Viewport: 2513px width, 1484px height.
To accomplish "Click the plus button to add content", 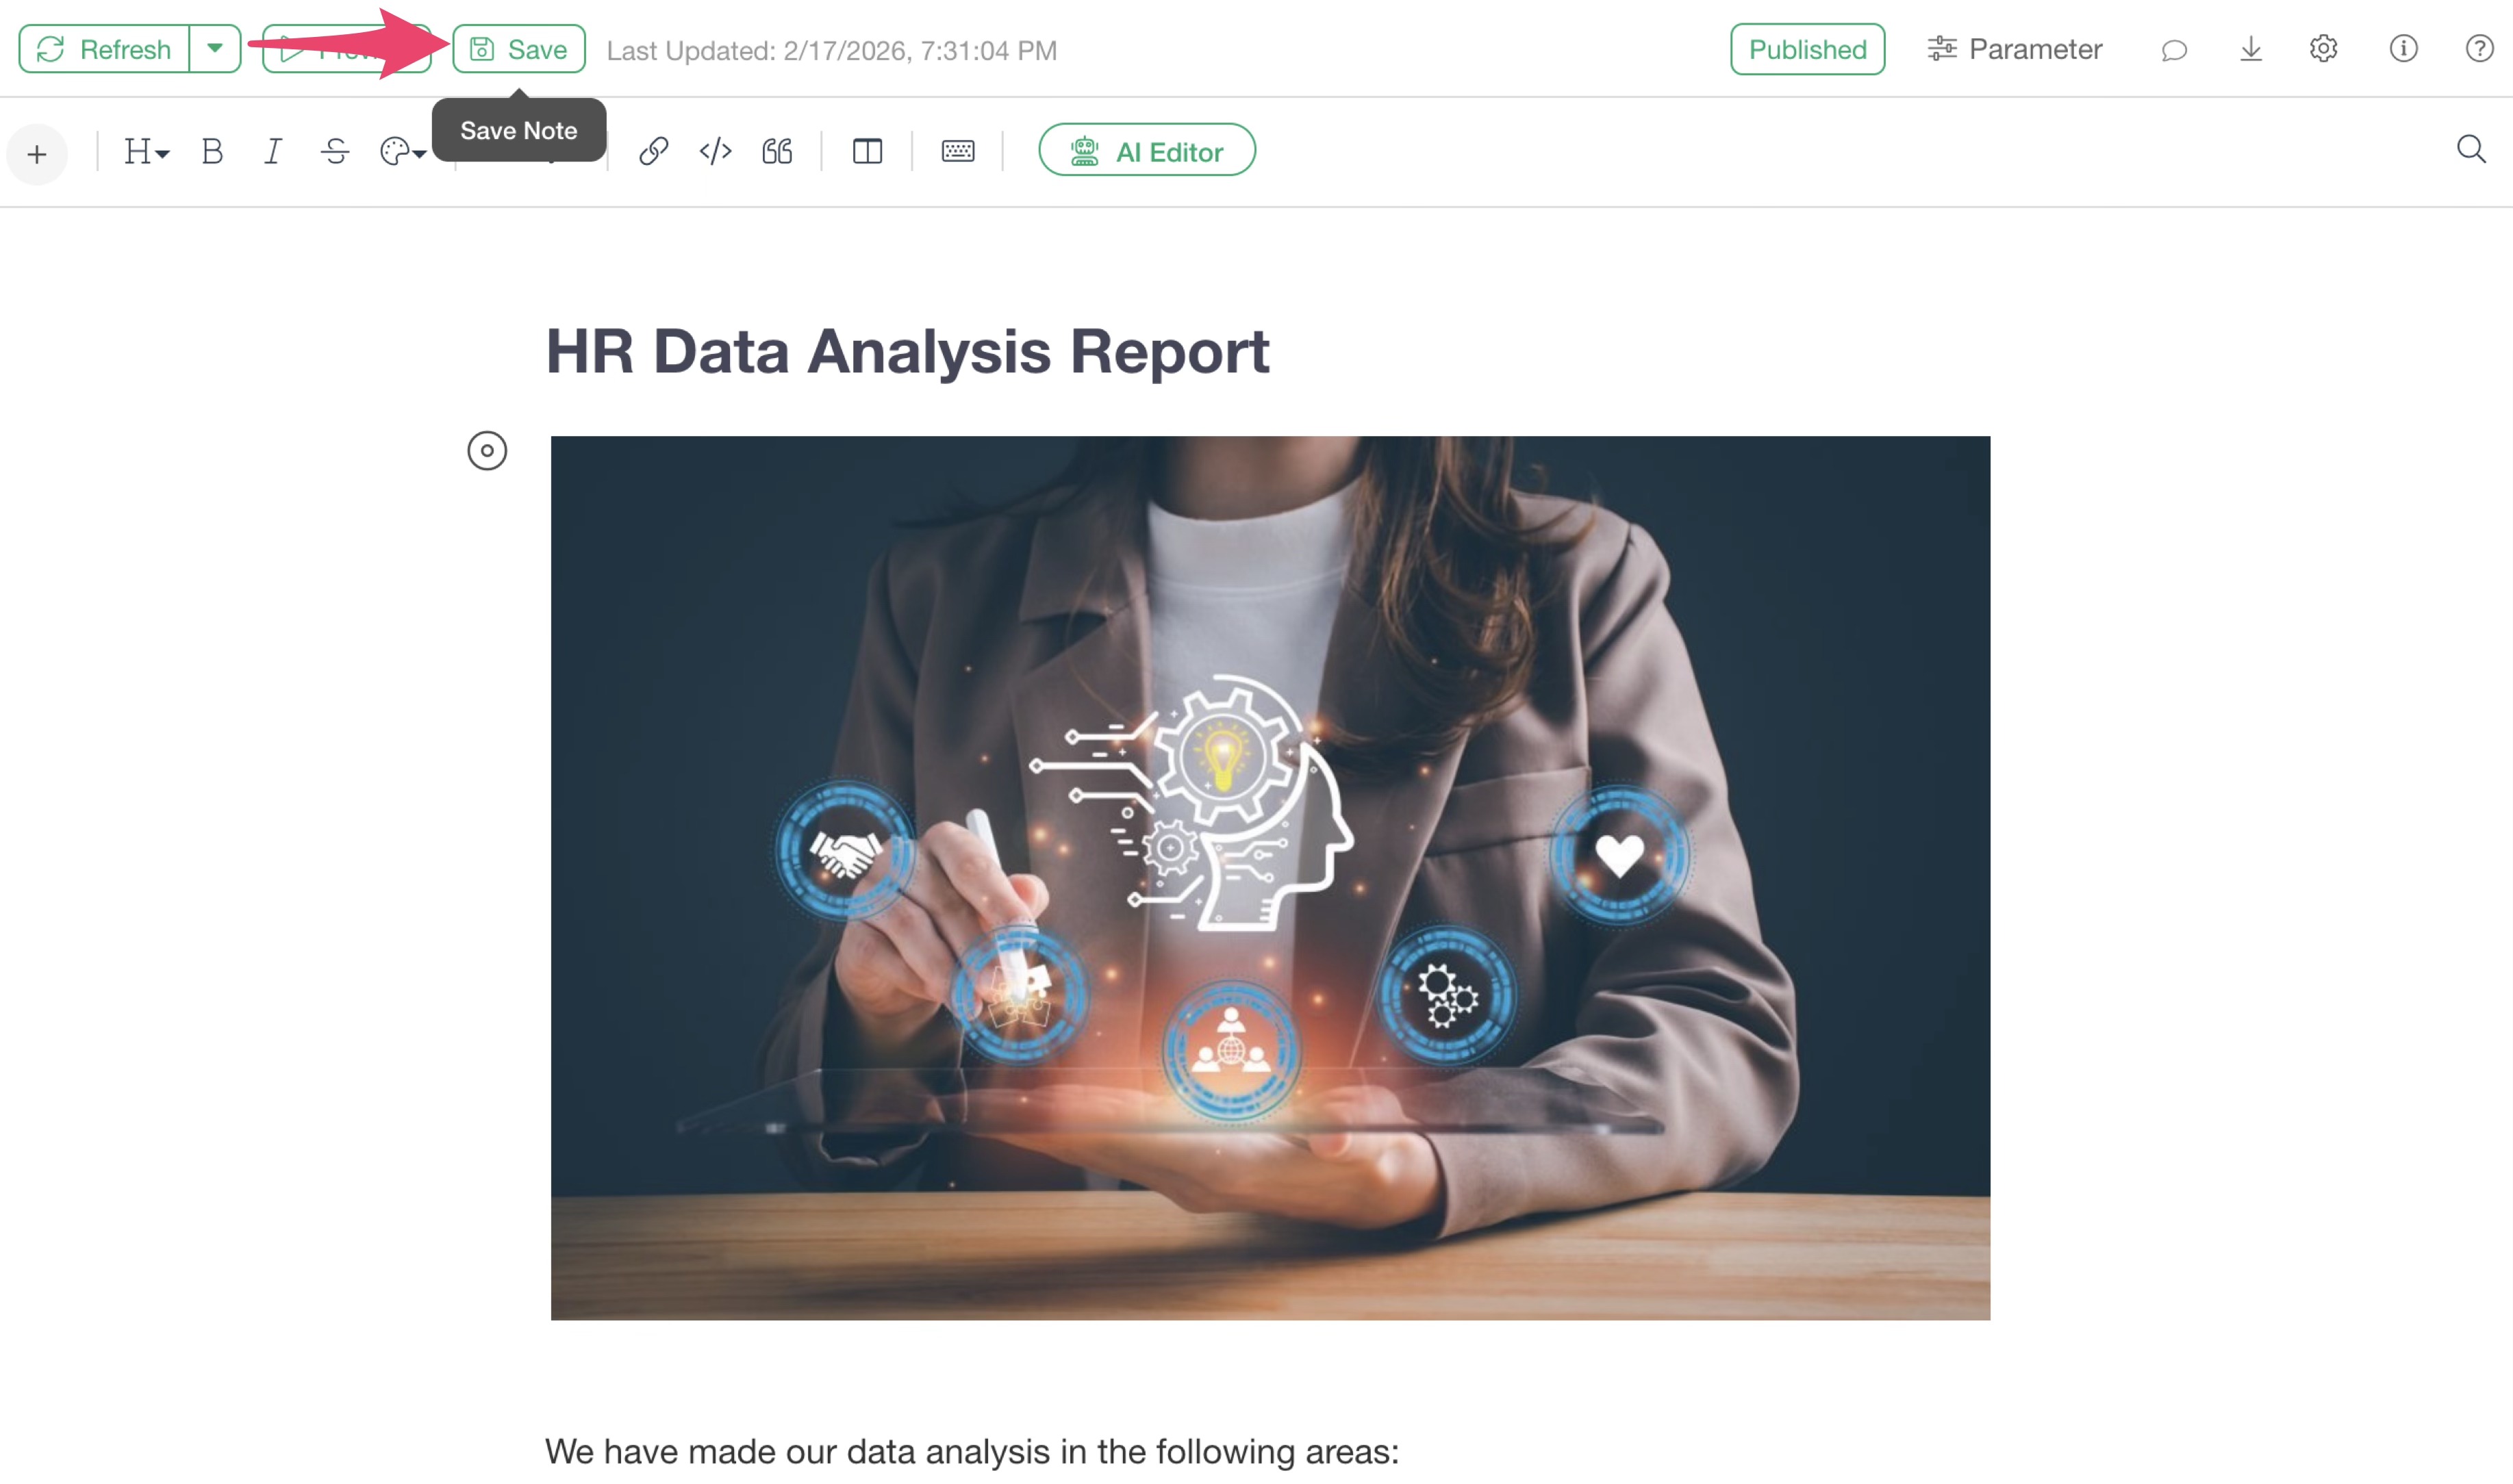I will 37,154.
